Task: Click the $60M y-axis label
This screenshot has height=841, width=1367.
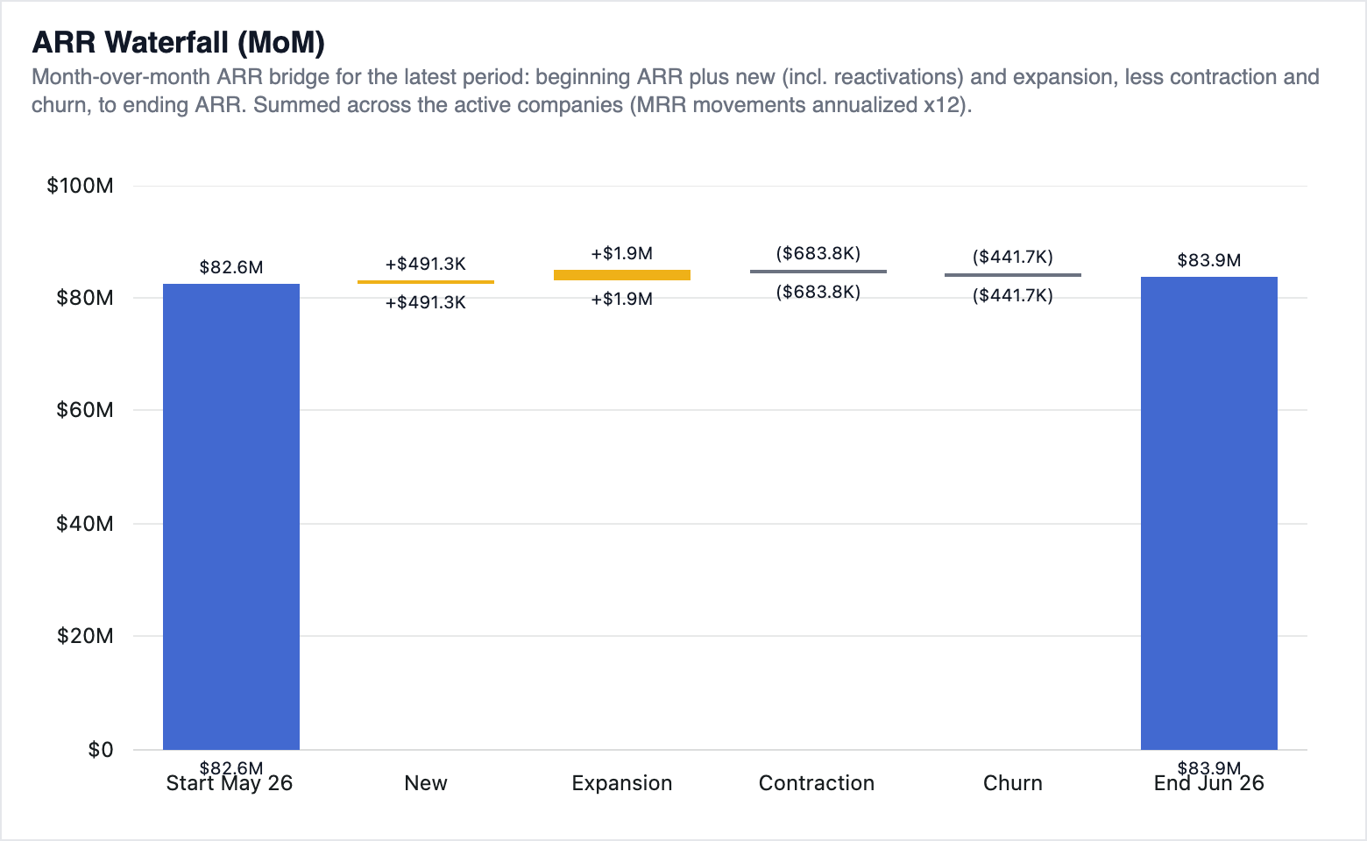Action: pyautogui.click(x=85, y=410)
